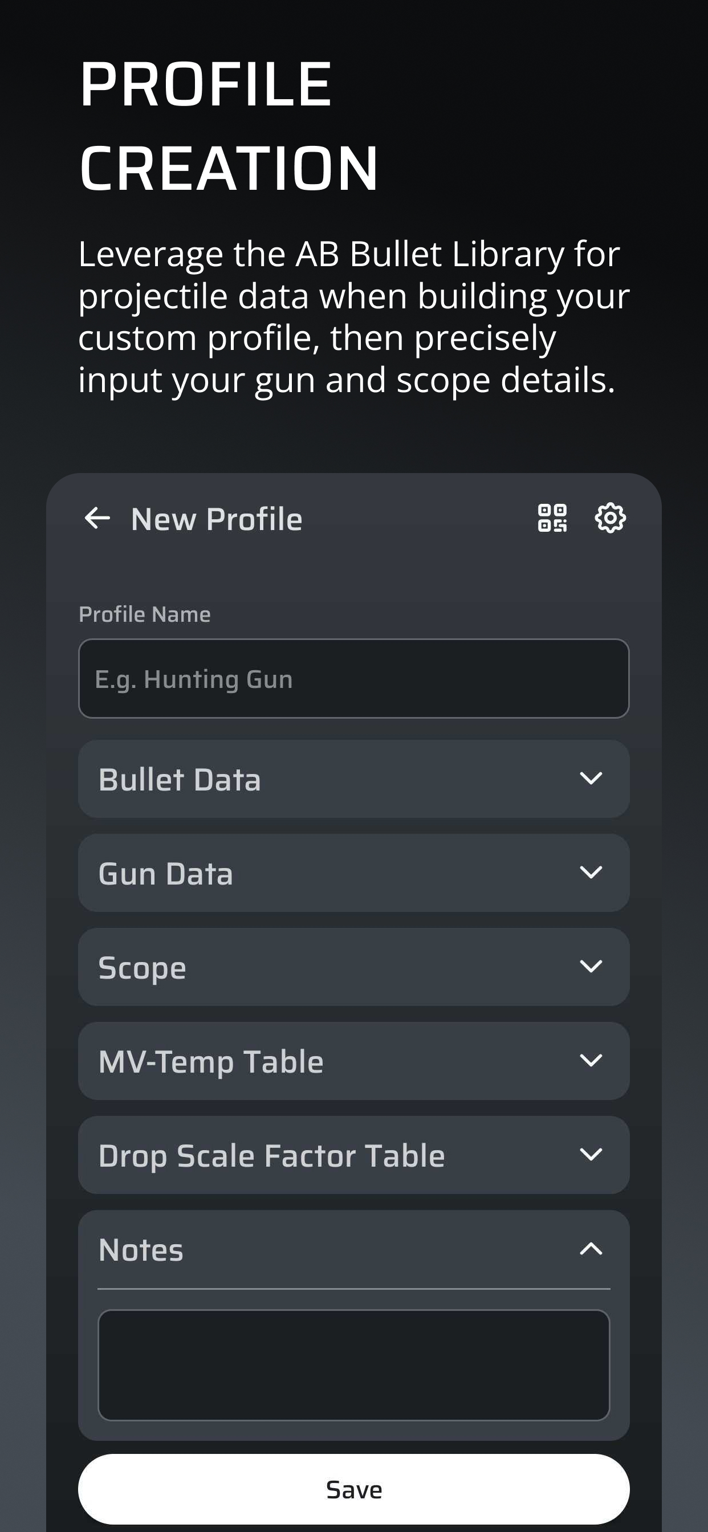The image size is (708, 1532).
Task: Expand the Bullet Data section label
Action: (180, 780)
